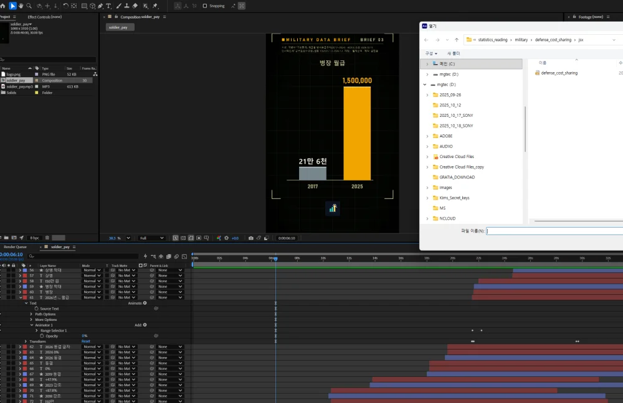The height and width of the screenshot is (403, 623).
Task: Click the 새 폴더 button in dialog
Action: [x=454, y=53]
